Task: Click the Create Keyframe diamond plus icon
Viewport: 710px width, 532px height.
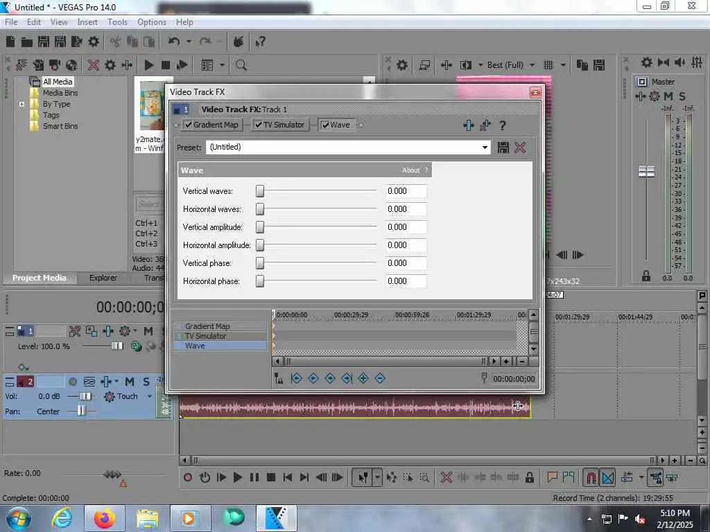Action: [x=363, y=378]
